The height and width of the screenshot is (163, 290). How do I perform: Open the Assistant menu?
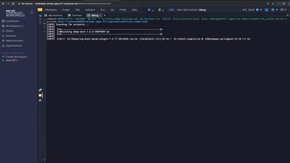point(90,10)
